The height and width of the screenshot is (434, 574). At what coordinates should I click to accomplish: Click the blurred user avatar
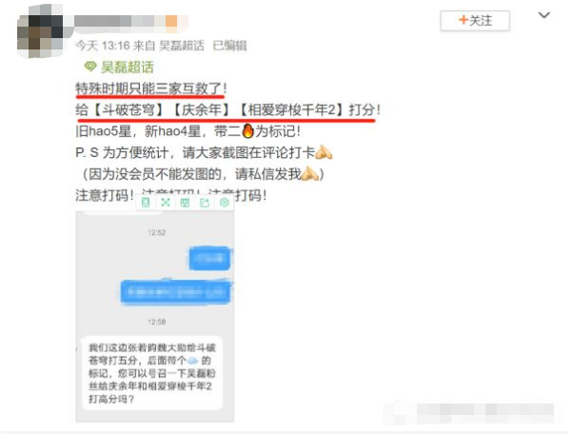[x=40, y=31]
